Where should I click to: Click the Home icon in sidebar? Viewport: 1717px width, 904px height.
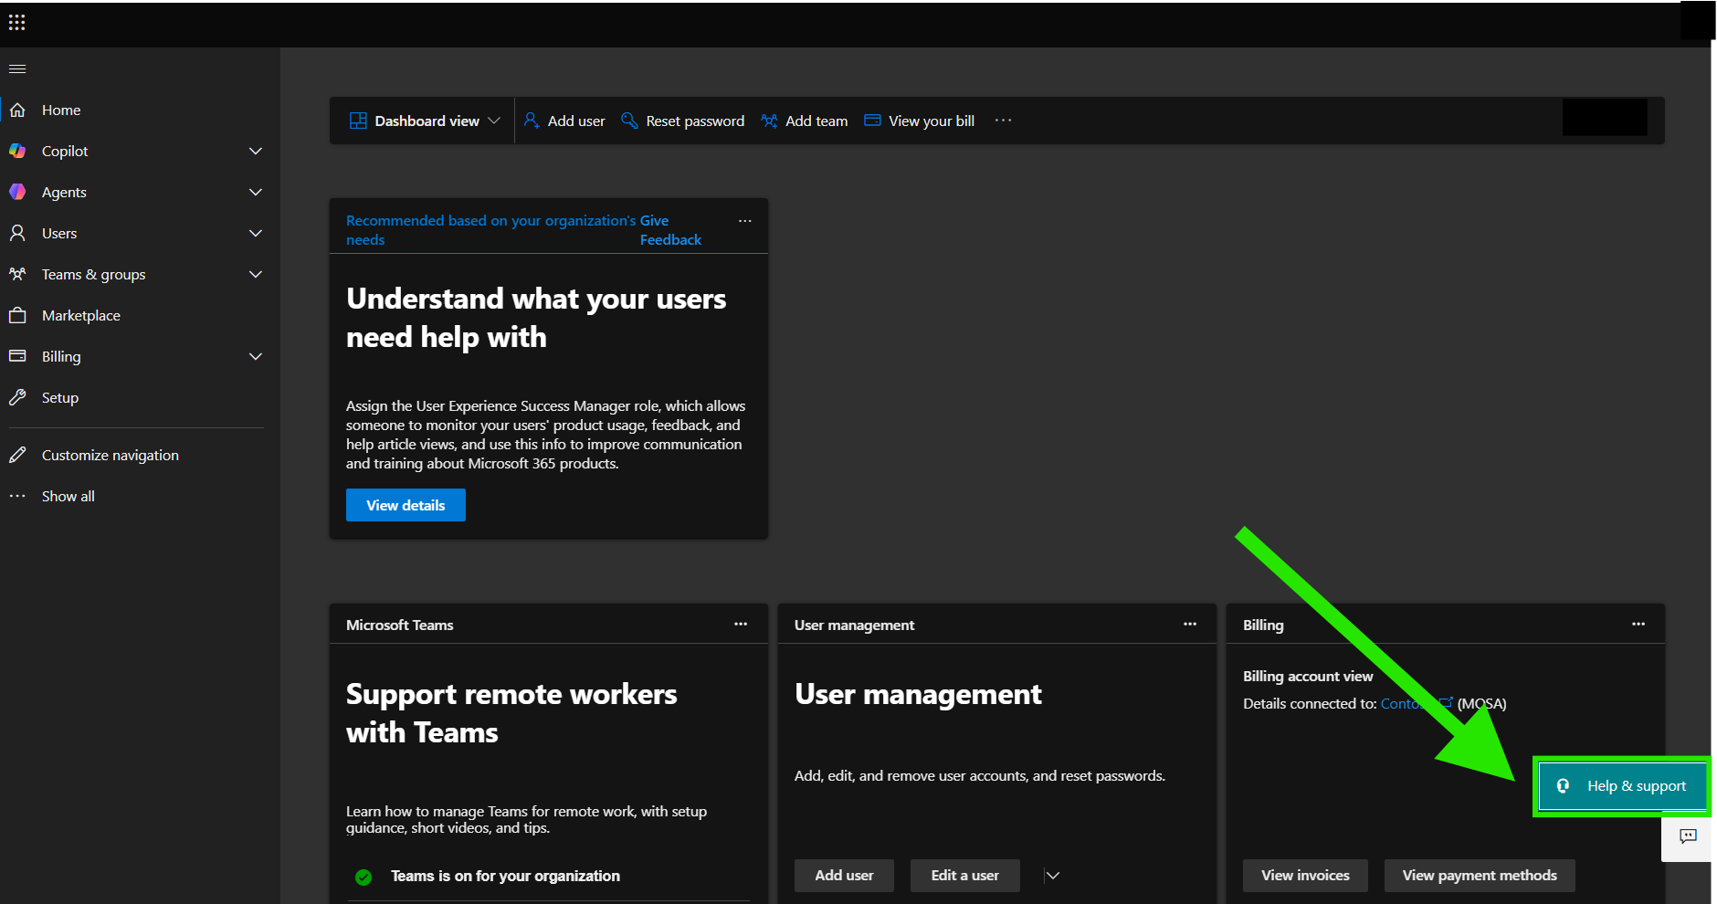click(x=17, y=110)
